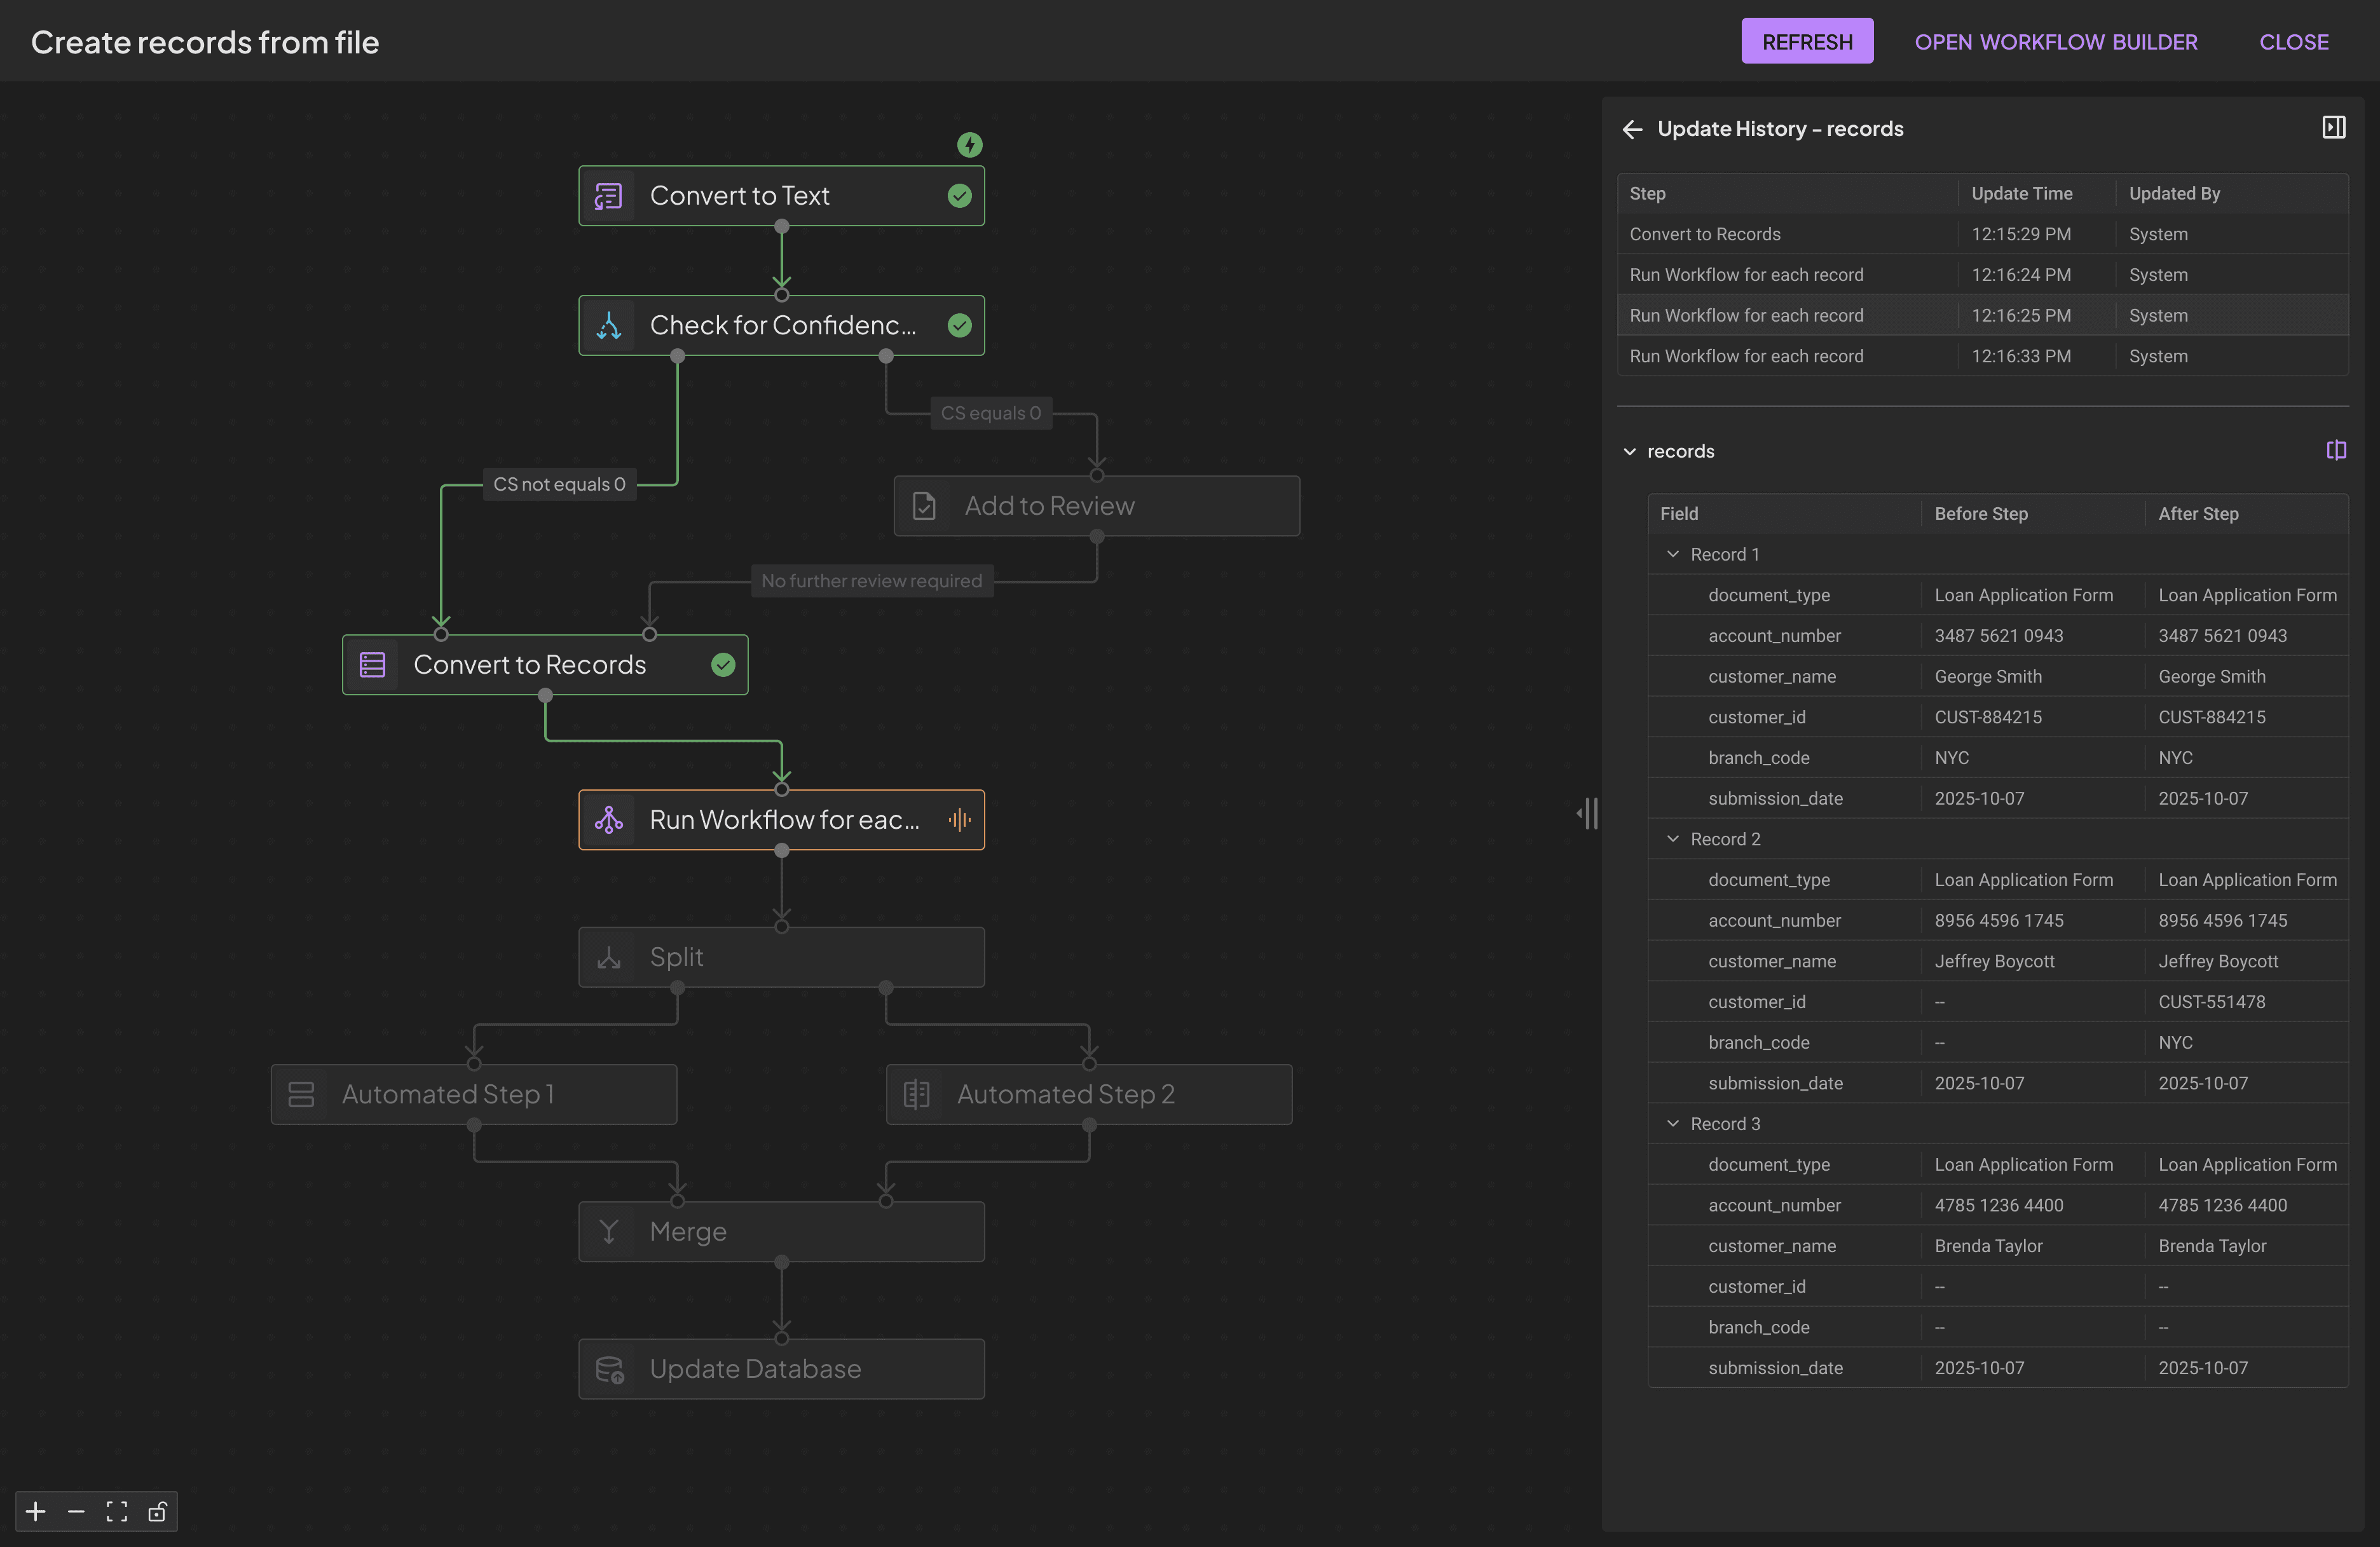Open the records compare view icon

pos(2336,450)
